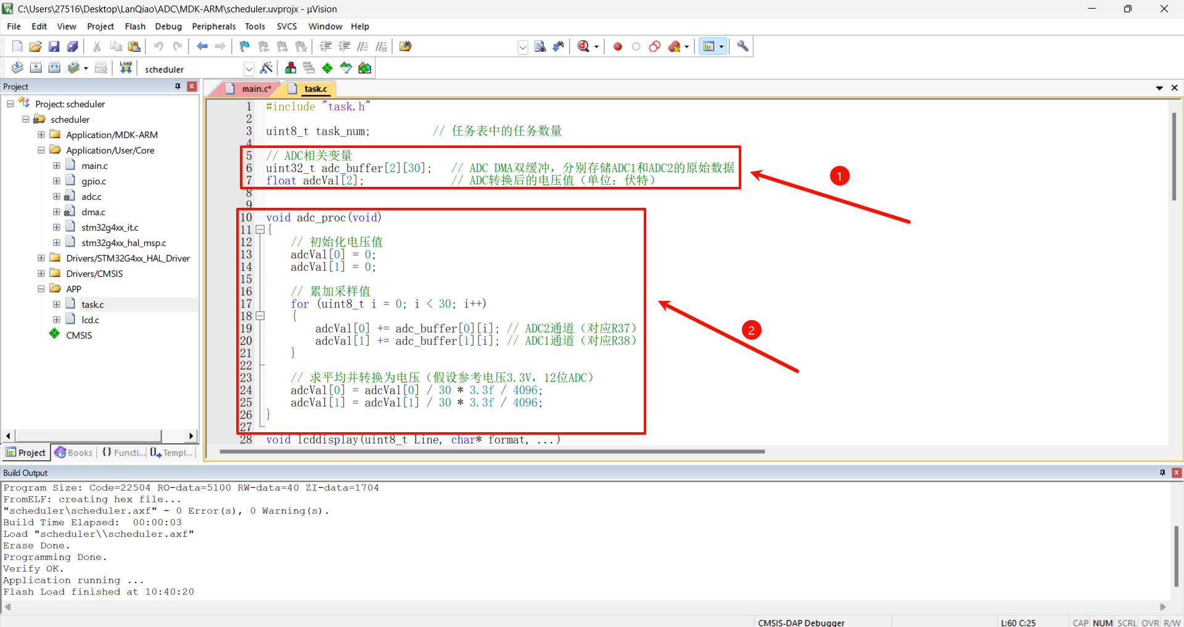Open Options for Target with the magic wand icon

(x=266, y=68)
